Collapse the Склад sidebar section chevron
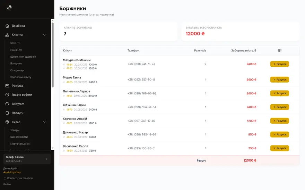This screenshot has height=190, width=305. 44,122
